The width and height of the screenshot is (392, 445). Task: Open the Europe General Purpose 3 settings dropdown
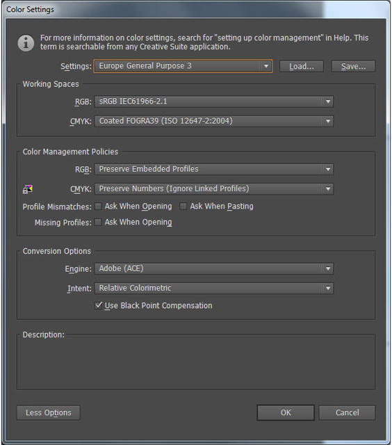pyautogui.click(x=183, y=66)
